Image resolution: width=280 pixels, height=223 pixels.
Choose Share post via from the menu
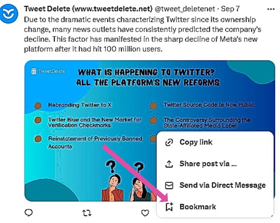click(208, 164)
